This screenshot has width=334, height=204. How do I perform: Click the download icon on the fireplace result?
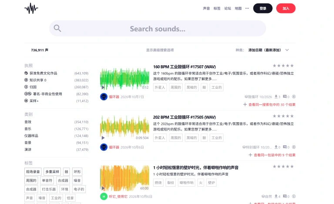tap(276, 196)
